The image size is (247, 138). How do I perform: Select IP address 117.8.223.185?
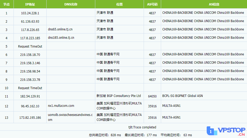click(x=30, y=38)
